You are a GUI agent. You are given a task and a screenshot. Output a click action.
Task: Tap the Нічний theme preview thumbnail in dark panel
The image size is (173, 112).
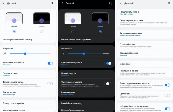point(100,19)
